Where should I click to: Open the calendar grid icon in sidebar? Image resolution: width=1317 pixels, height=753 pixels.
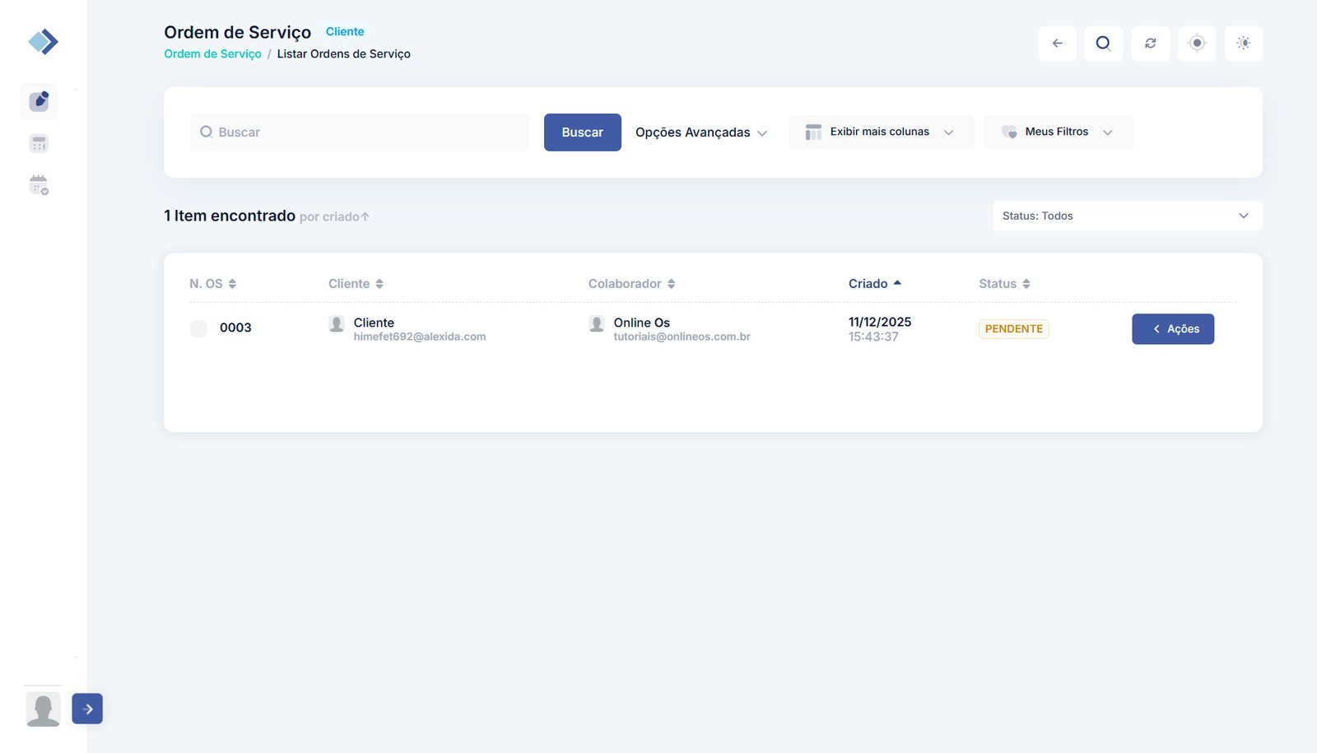point(39,144)
